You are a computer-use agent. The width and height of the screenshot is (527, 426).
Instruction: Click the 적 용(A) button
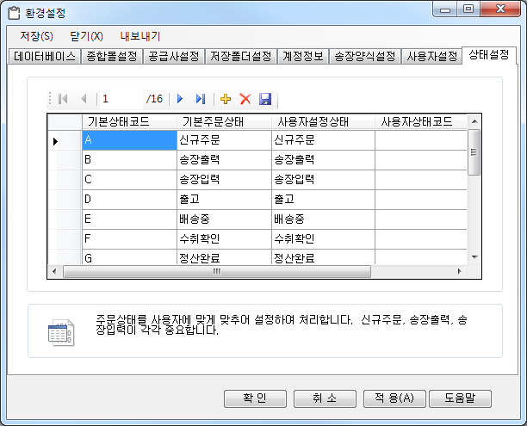394,398
